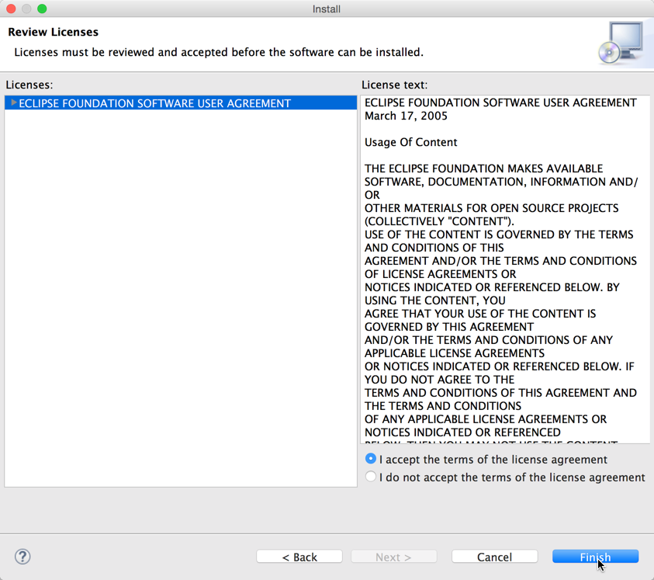Click the help question mark icon

click(22, 557)
